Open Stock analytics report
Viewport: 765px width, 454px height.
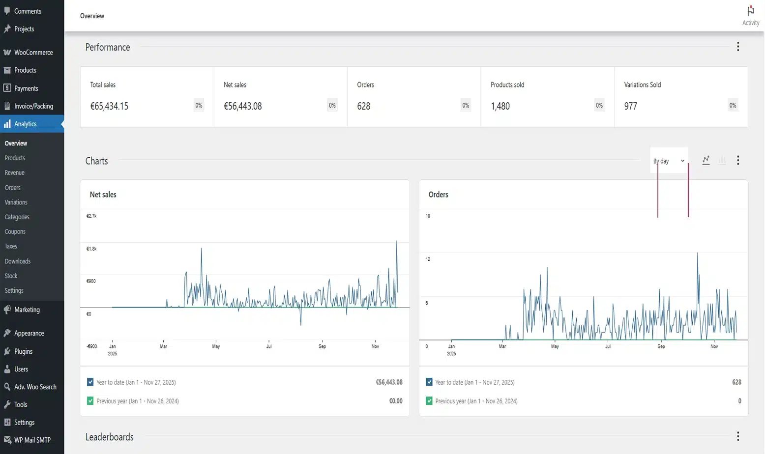11,276
